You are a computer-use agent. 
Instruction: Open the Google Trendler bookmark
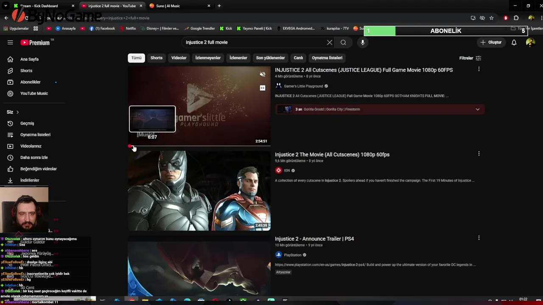199,28
